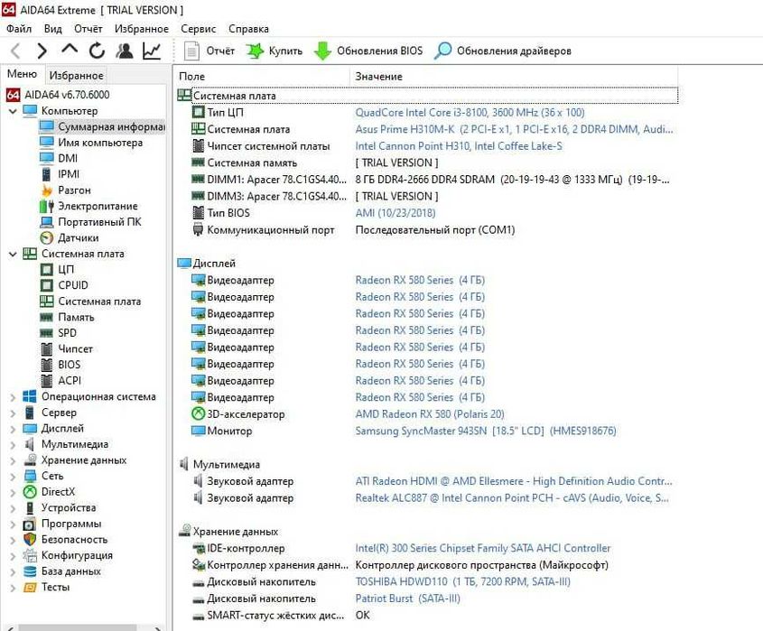The image size is (763, 631).
Task: Open the AMI (10/23/2018) BIOS link
Action: click(x=395, y=213)
